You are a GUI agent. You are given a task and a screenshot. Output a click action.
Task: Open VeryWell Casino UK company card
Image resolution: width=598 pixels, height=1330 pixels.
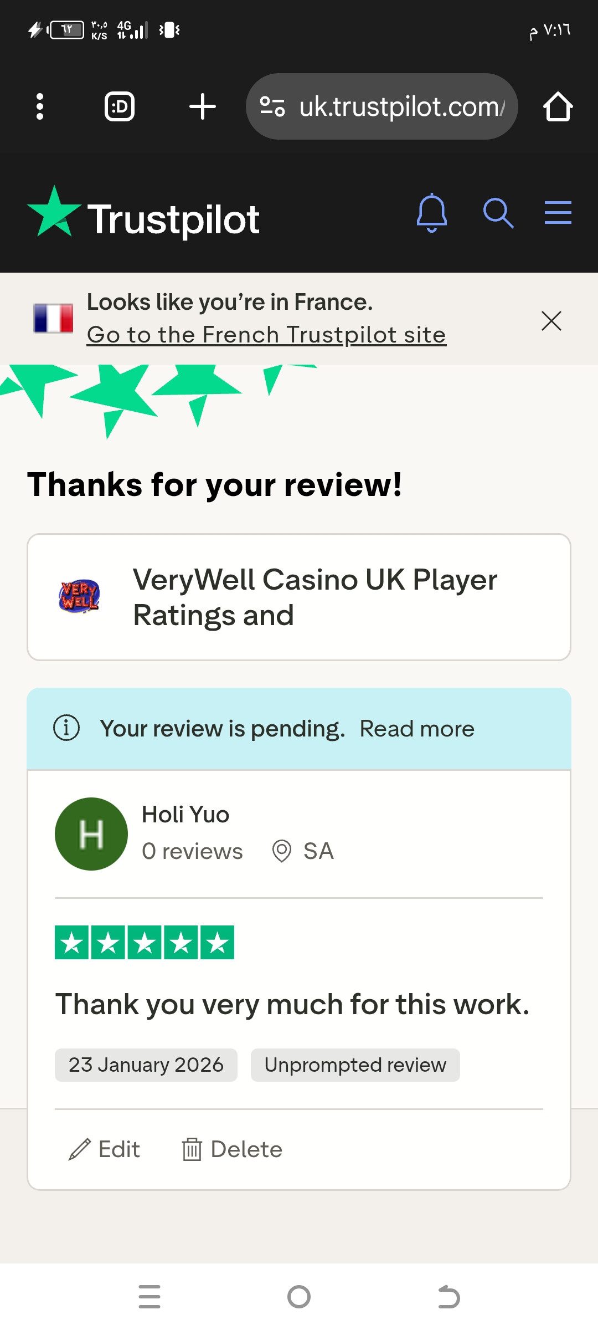pyautogui.click(x=299, y=597)
